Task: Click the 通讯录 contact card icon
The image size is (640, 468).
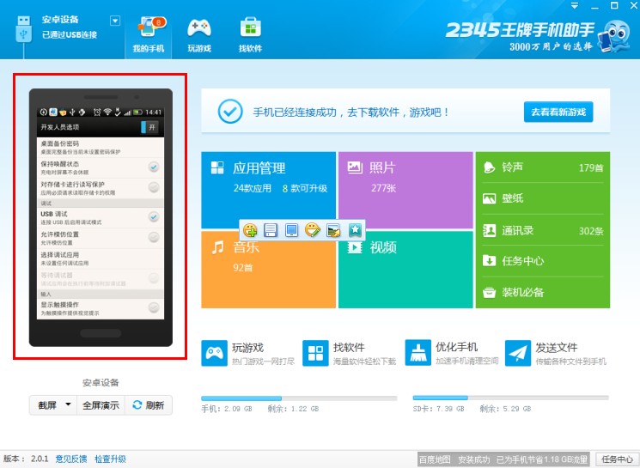Action: pyautogui.click(x=489, y=230)
